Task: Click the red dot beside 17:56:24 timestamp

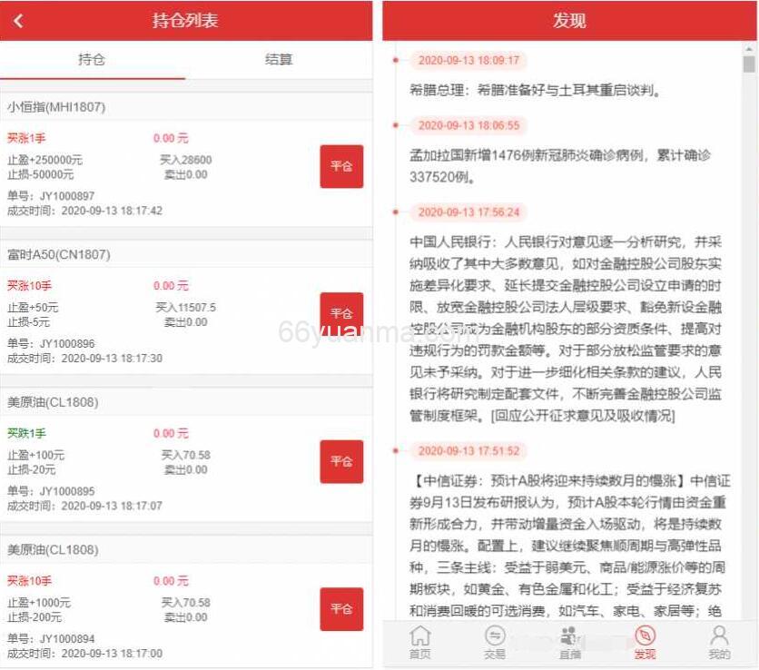Action: (x=394, y=213)
